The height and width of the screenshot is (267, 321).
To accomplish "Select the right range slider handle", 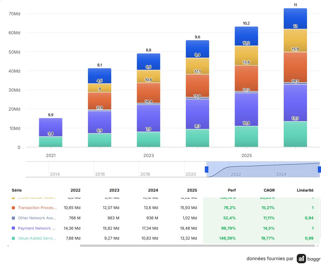I will (x=319, y=169).
